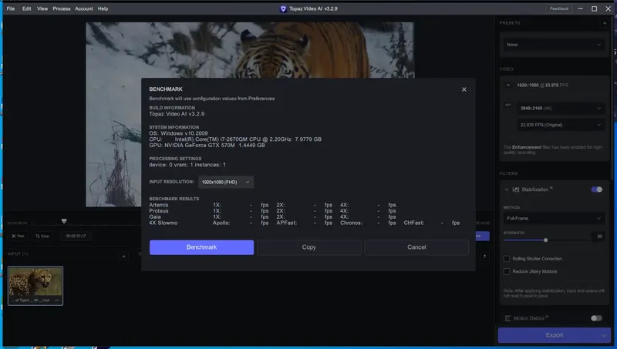Add a new preset with plus icon
The image size is (617, 349).
[x=605, y=23]
